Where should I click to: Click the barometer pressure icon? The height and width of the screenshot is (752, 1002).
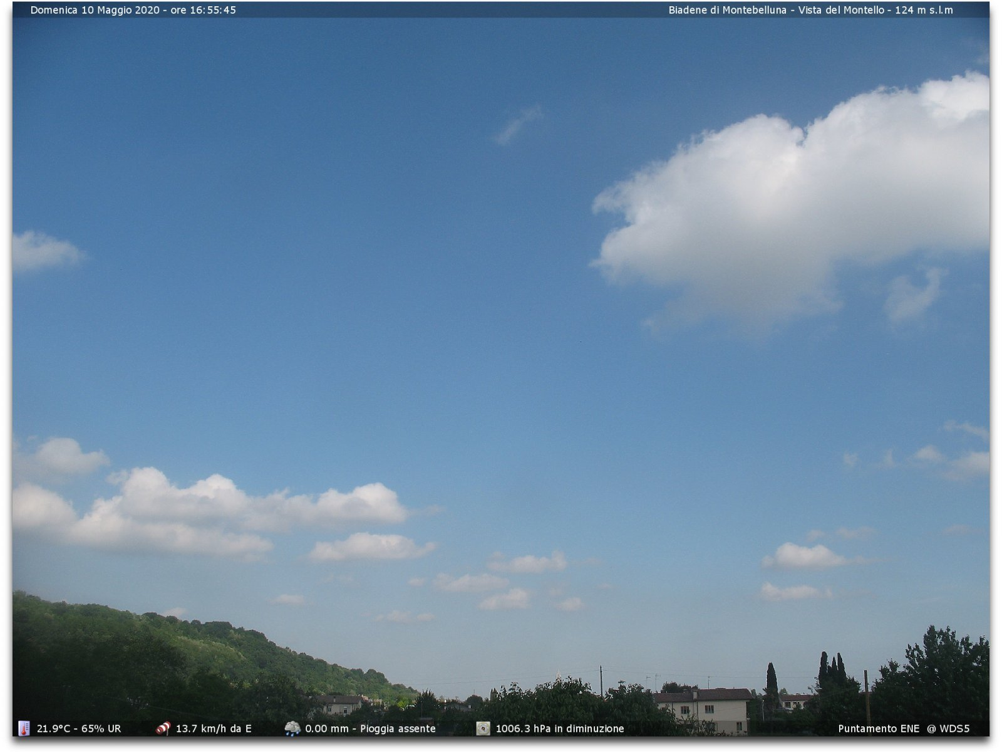(483, 728)
